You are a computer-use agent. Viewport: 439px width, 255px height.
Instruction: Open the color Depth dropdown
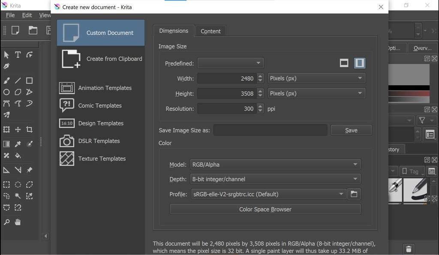pyautogui.click(x=275, y=179)
